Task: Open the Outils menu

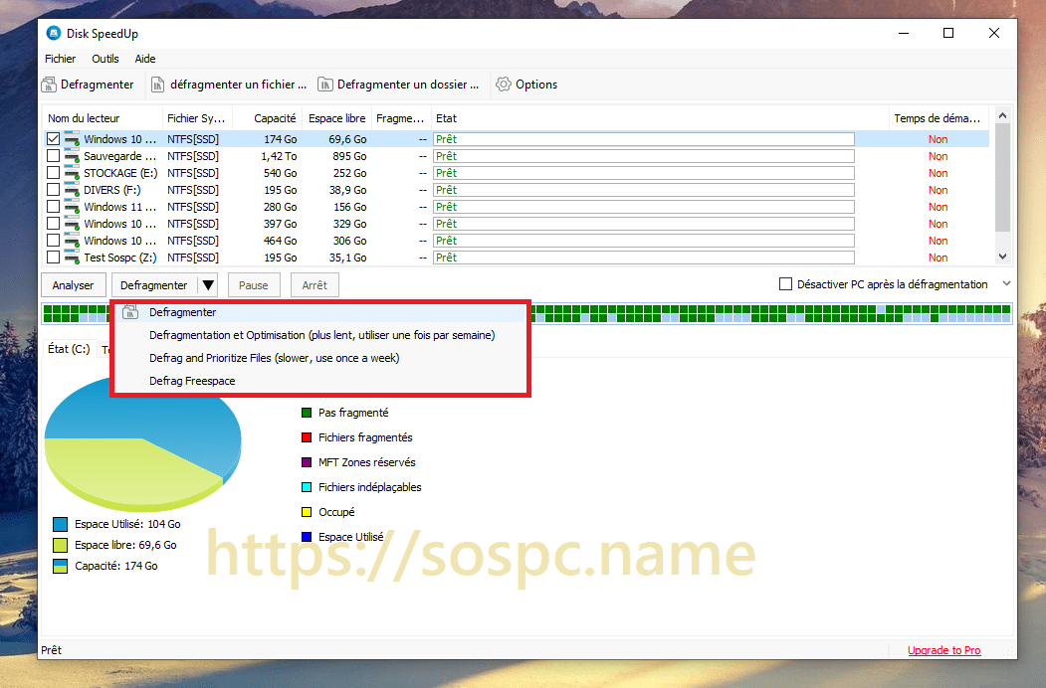Action: 105,59
